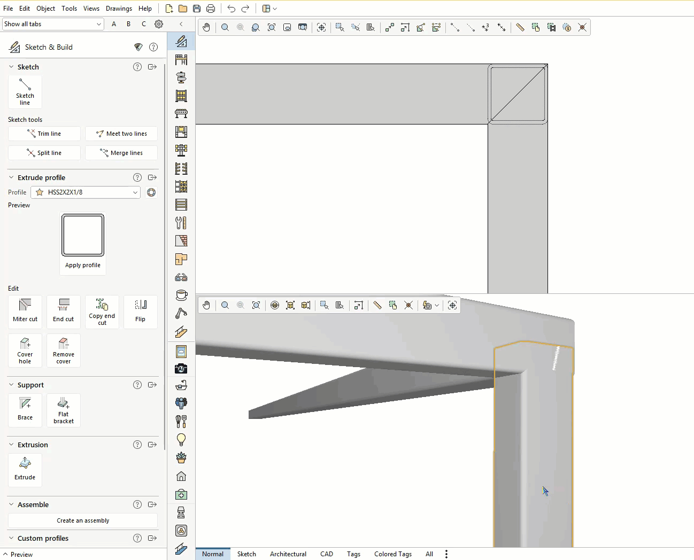This screenshot has height=560, width=694.
Task: Open help for Extrude profile section
Action: click(137, 177)
